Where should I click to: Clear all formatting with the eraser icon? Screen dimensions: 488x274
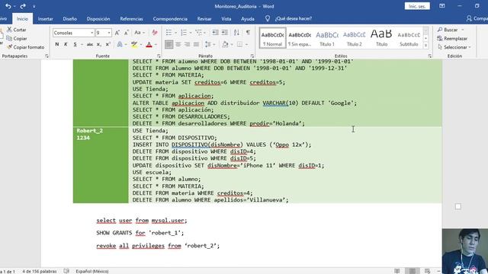[154, 33]
